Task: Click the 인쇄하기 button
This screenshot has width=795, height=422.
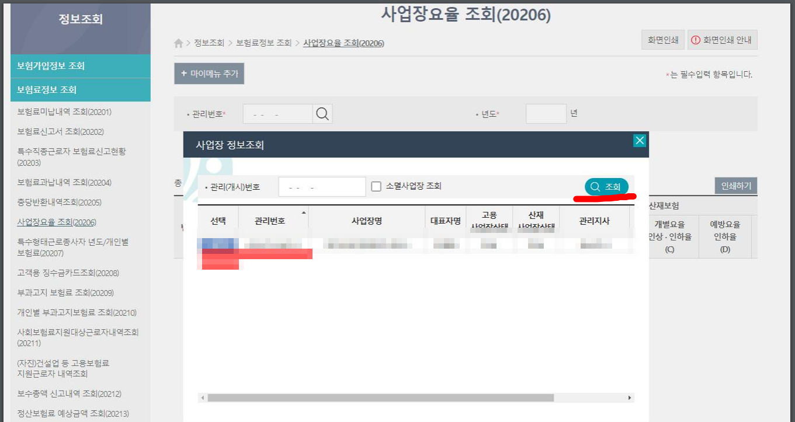Action: (736, 186)
